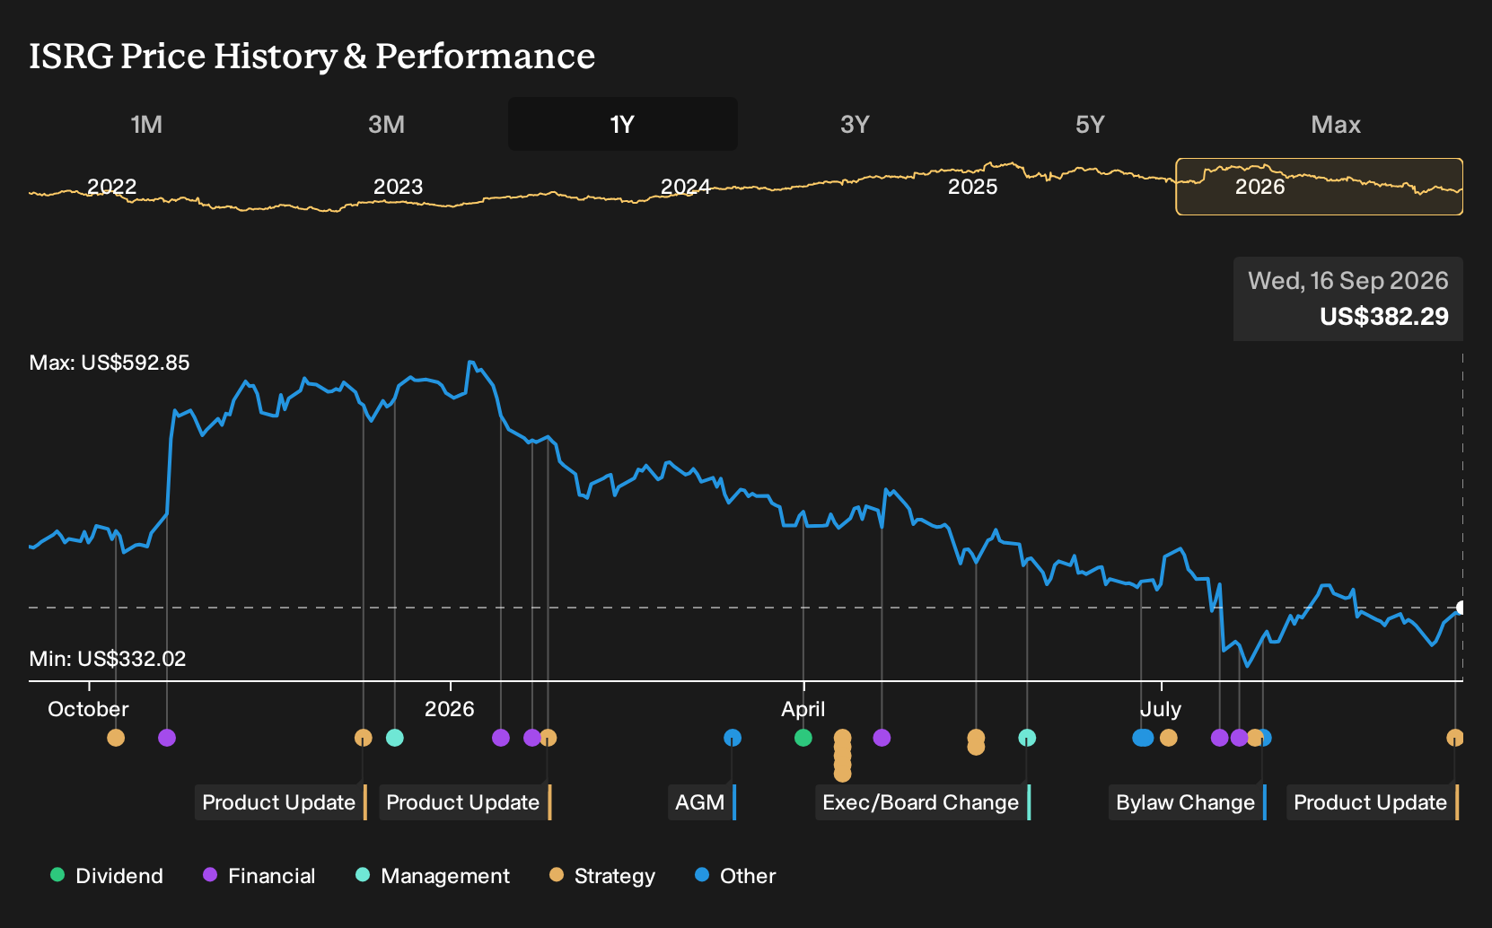Click the October axis label
The image size is (1492, 928).
tap(88, 709)
